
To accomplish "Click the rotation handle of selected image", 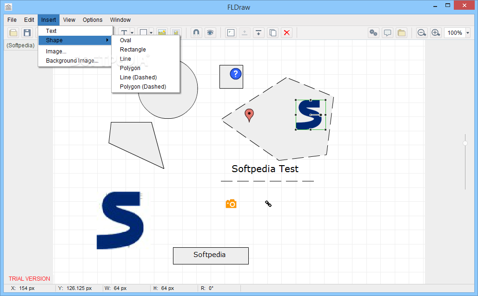I will coord(321,115).
